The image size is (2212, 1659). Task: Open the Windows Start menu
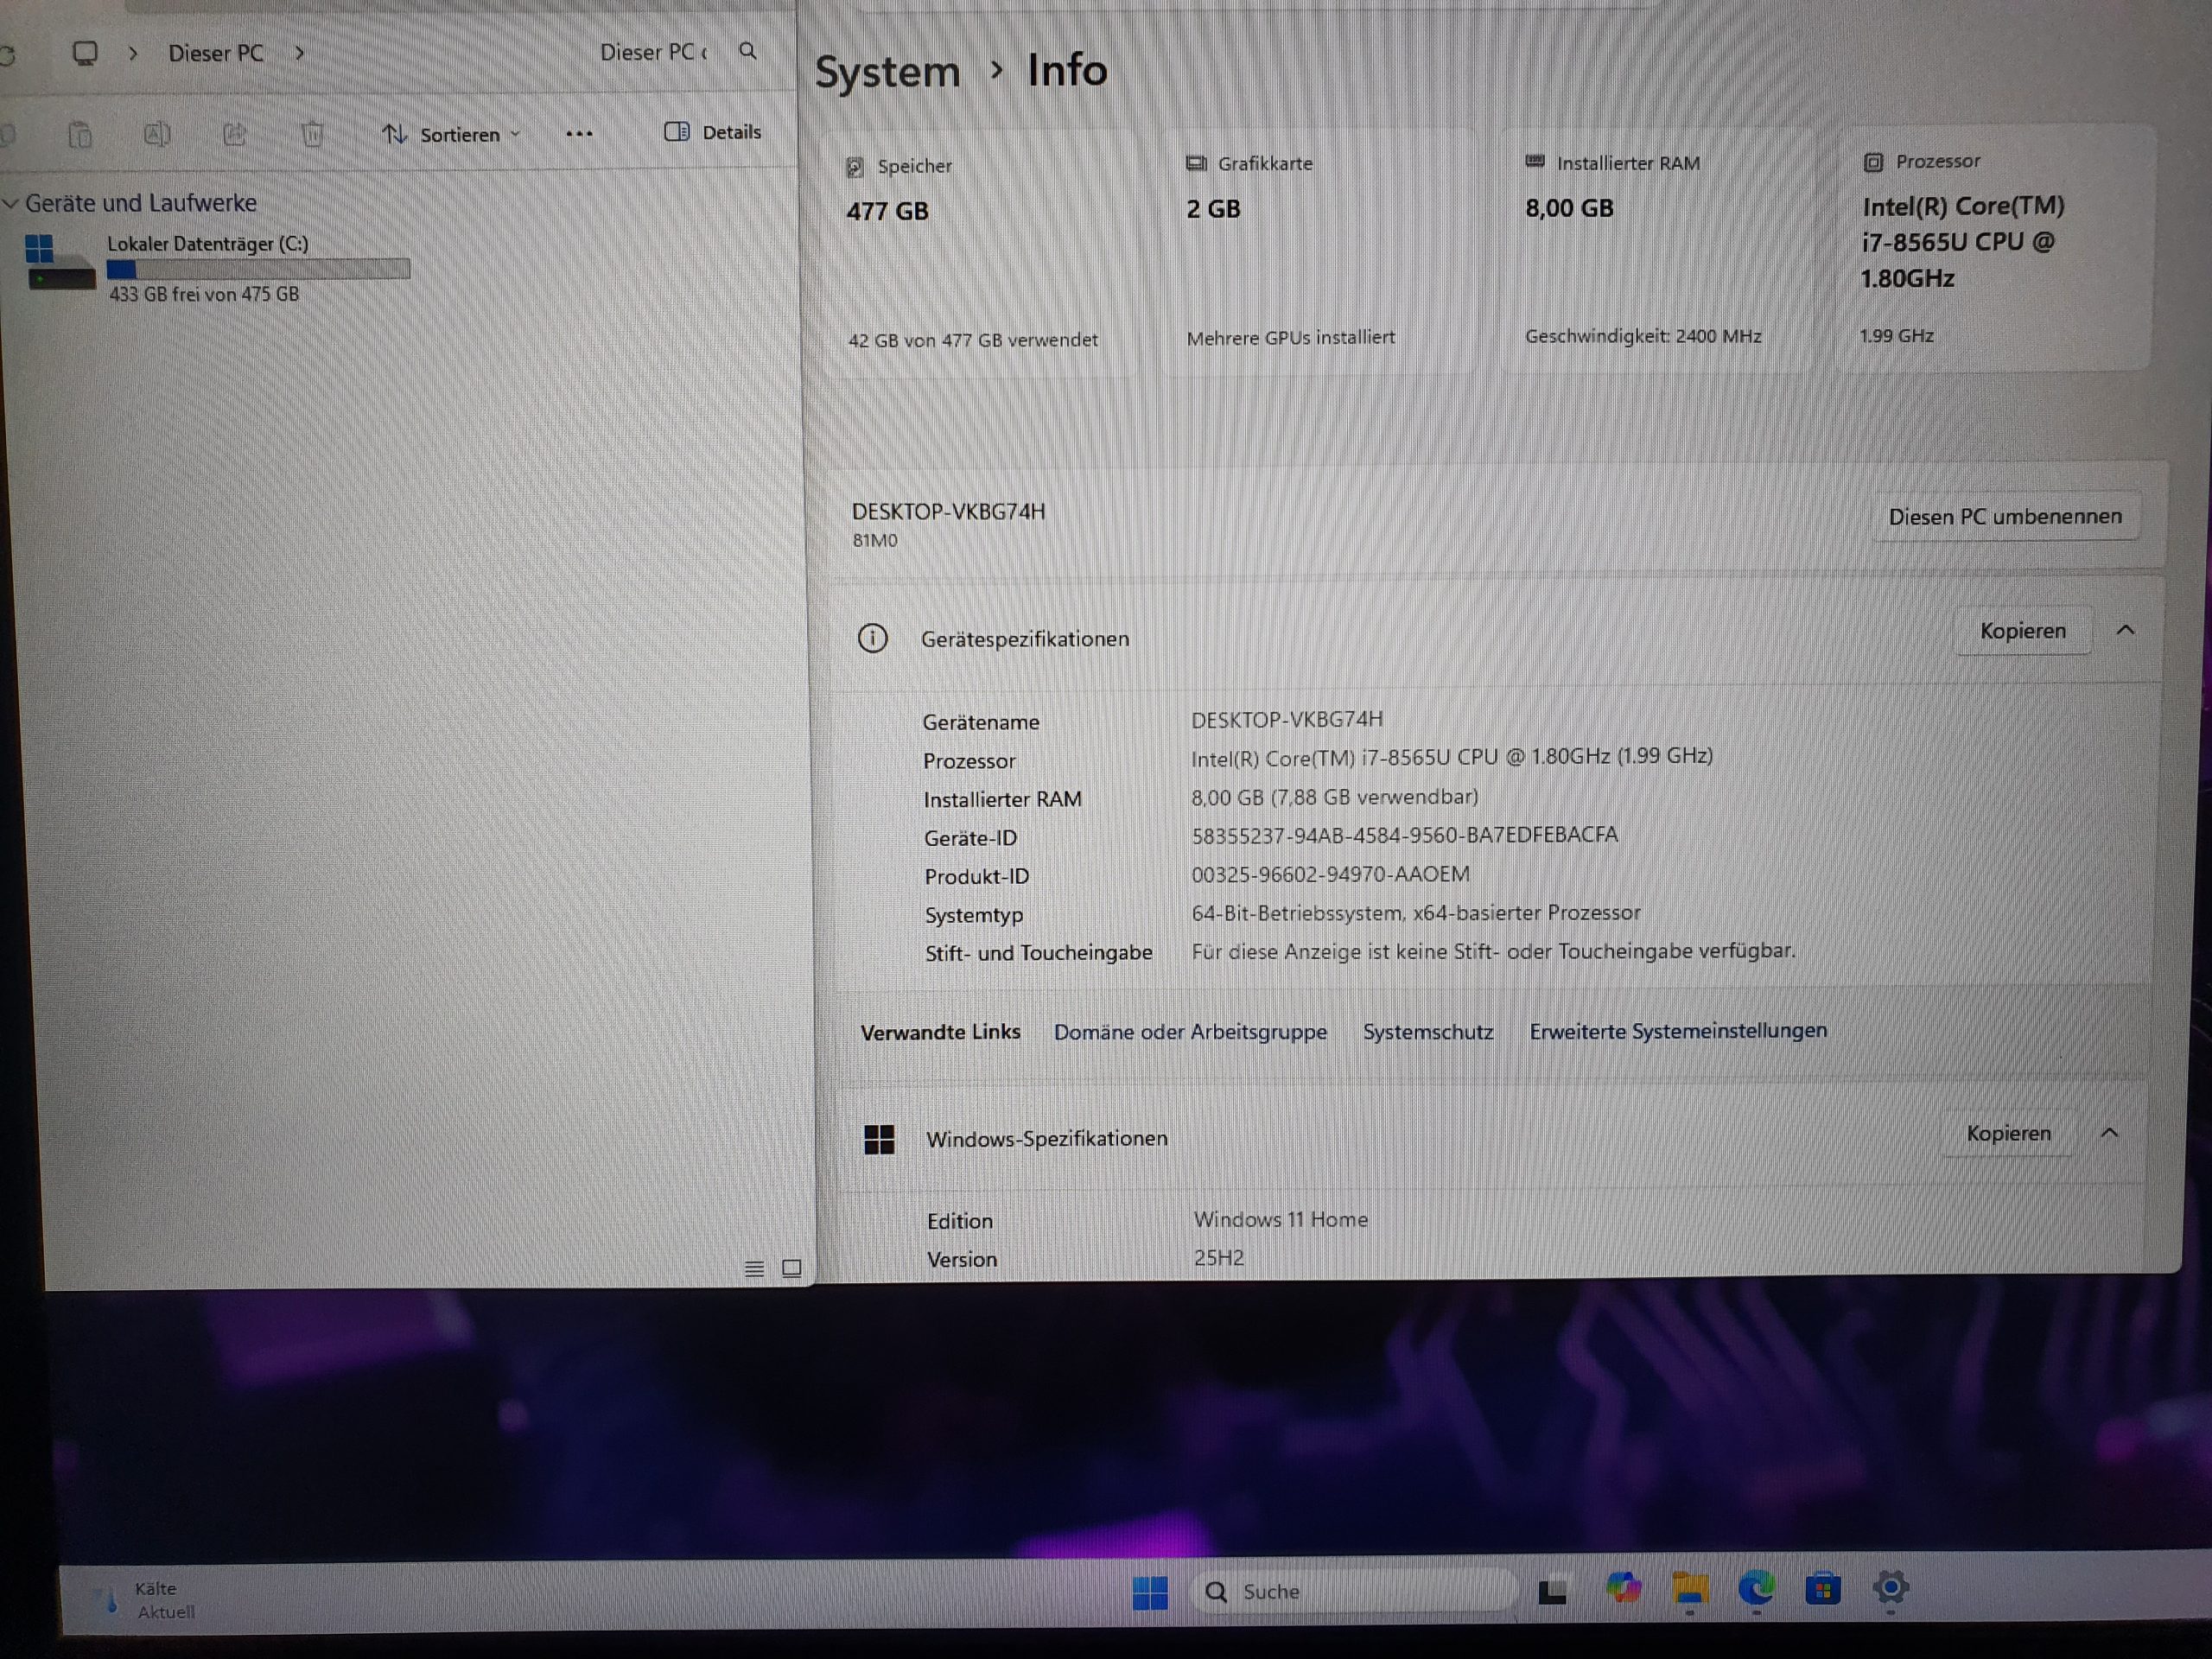coord(1150,1592)
